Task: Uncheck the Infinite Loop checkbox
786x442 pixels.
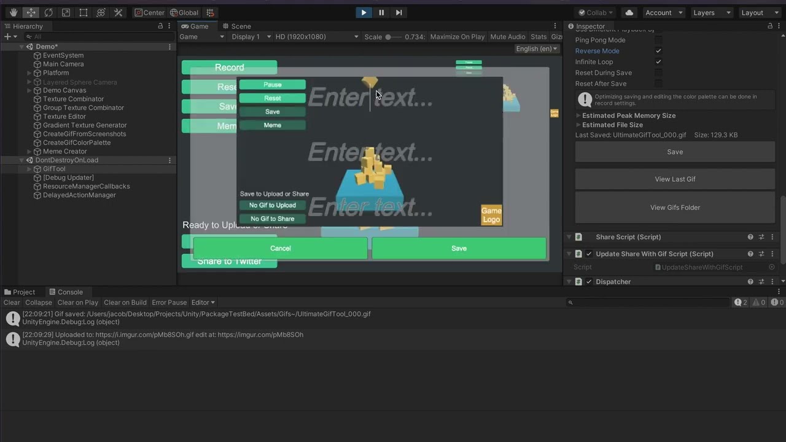Action: pos(658,62)
